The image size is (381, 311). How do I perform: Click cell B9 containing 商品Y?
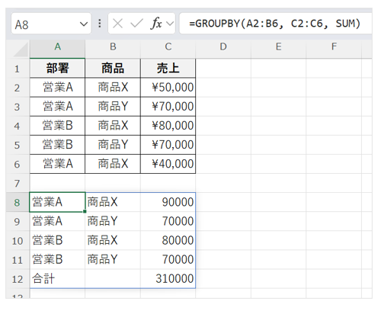click(113, 221)
